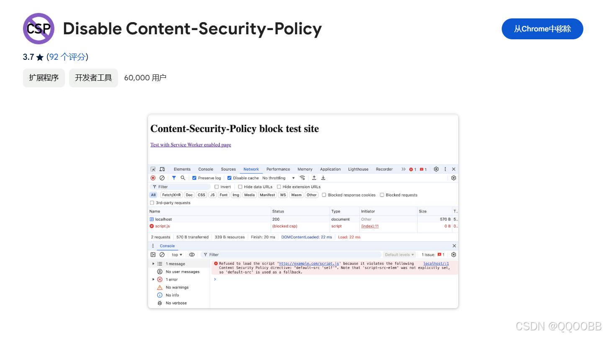Open DevTools main settings gear
Viewport: 603px width, 337px height.
436,169
